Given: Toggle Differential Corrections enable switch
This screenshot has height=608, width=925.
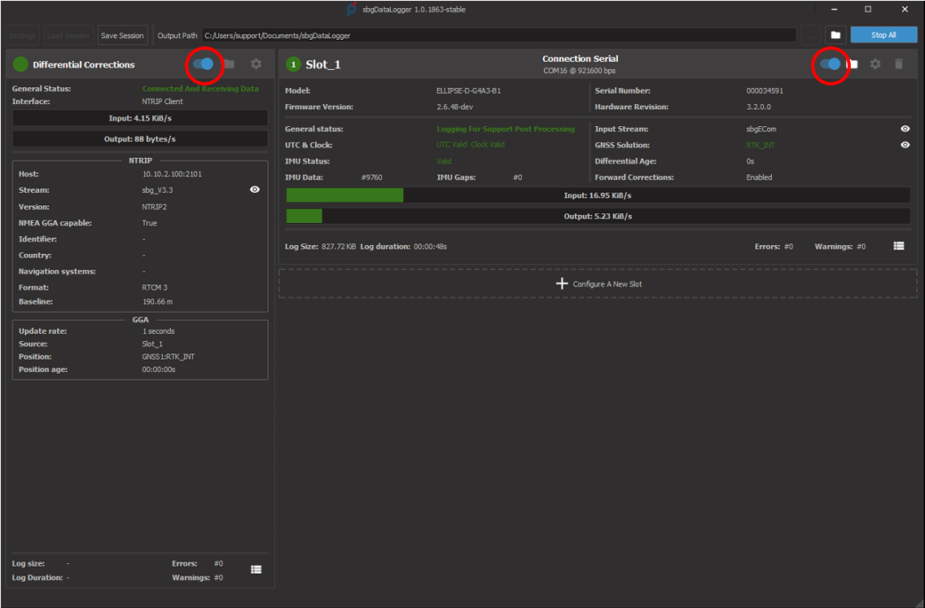Looking at the screenshot, I should pos(204,64).
